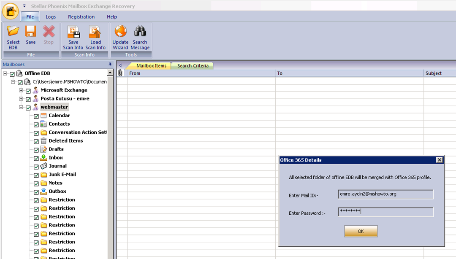The height and width of the screenshot is (259, 456).
Task: Click the tab scroll left arrow
Action: coord(120,65)
